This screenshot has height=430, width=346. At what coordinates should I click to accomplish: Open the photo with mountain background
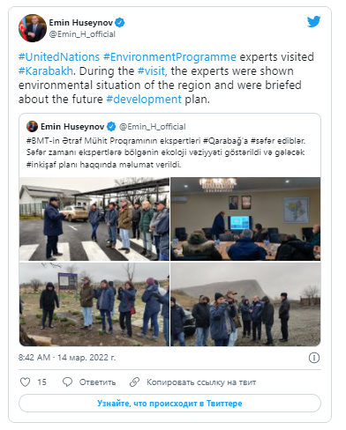click(245, 304)
